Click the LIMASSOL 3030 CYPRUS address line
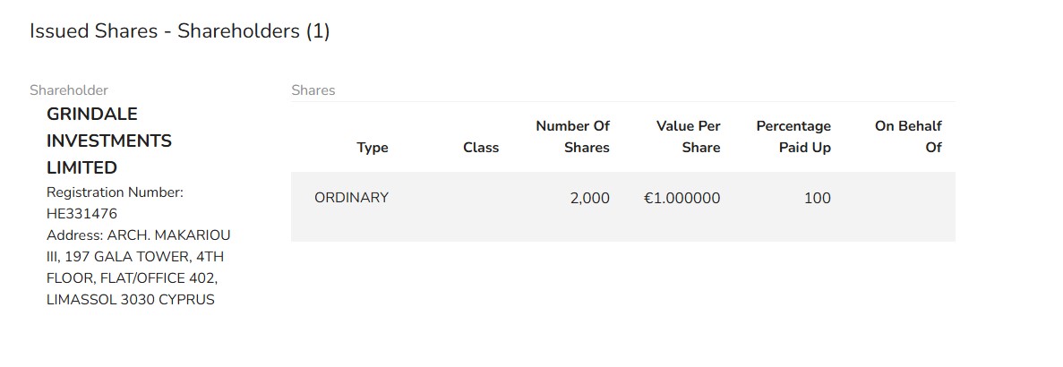The width and height of the screenshot is (1063, 367). click(130, 300)
